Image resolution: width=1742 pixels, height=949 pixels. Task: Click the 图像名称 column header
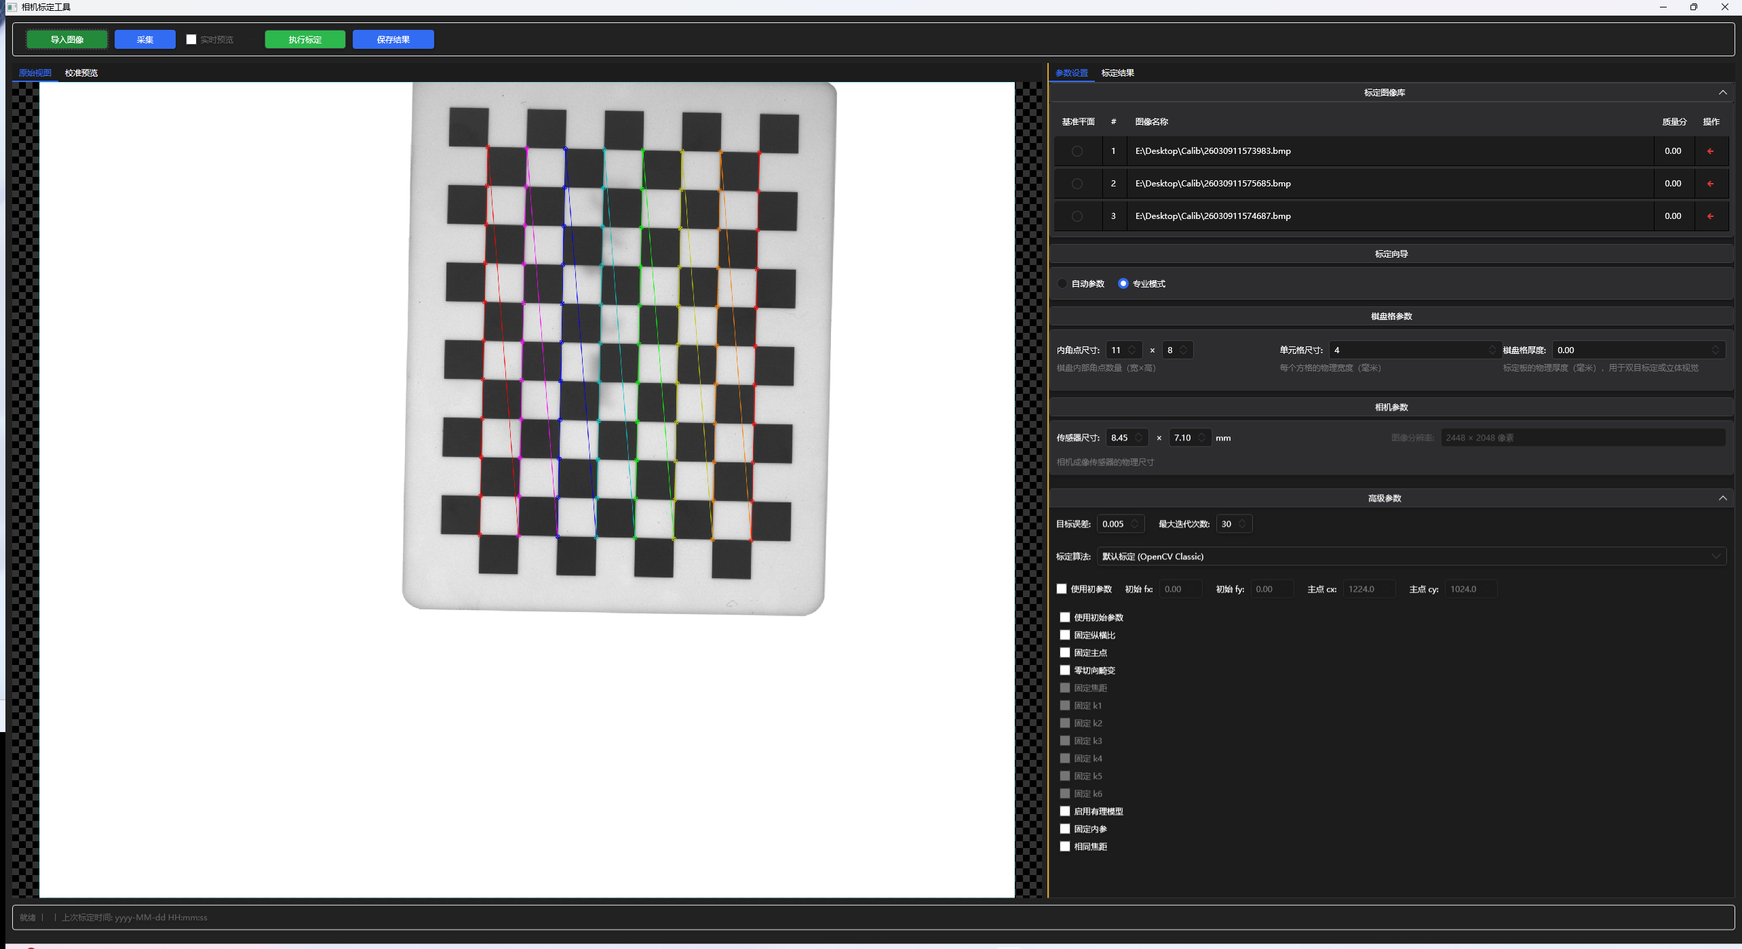[x=1152, y=122]
